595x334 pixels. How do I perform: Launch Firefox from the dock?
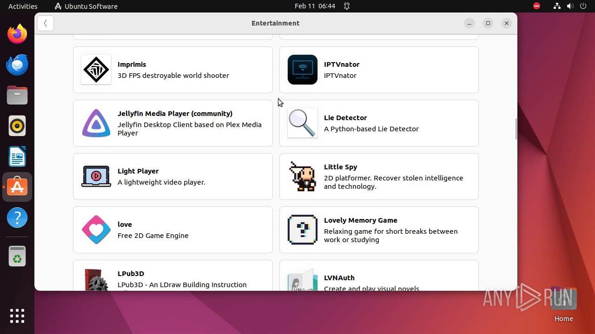[17, 34]
